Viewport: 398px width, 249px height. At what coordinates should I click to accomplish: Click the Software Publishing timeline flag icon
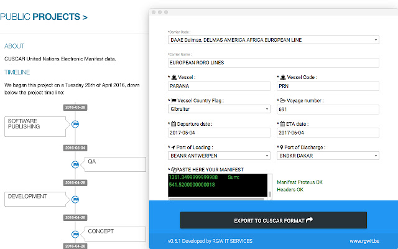pos(75,125)
